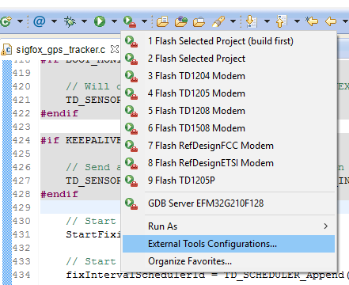This screenshot has width=349, height=285.
Task: Open the Run As submenu
Action: (x=229, y=226)
